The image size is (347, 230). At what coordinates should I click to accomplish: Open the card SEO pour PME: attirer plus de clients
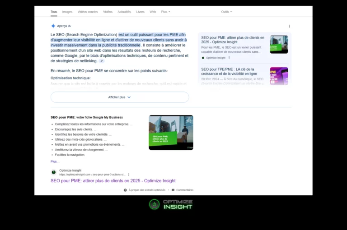click(233, 40)
